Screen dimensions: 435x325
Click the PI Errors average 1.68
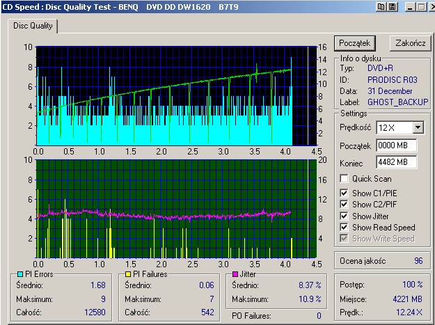tap(98, 285)
